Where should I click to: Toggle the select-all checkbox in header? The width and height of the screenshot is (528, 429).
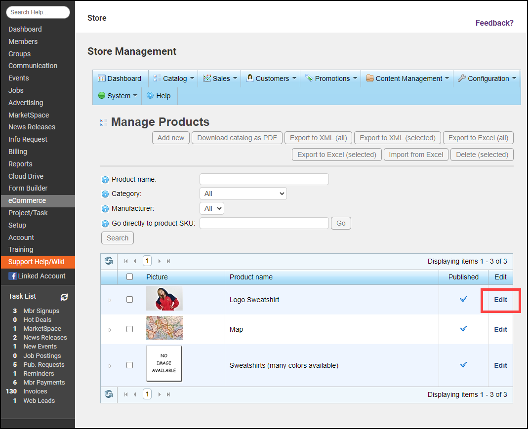coord(129,277)
